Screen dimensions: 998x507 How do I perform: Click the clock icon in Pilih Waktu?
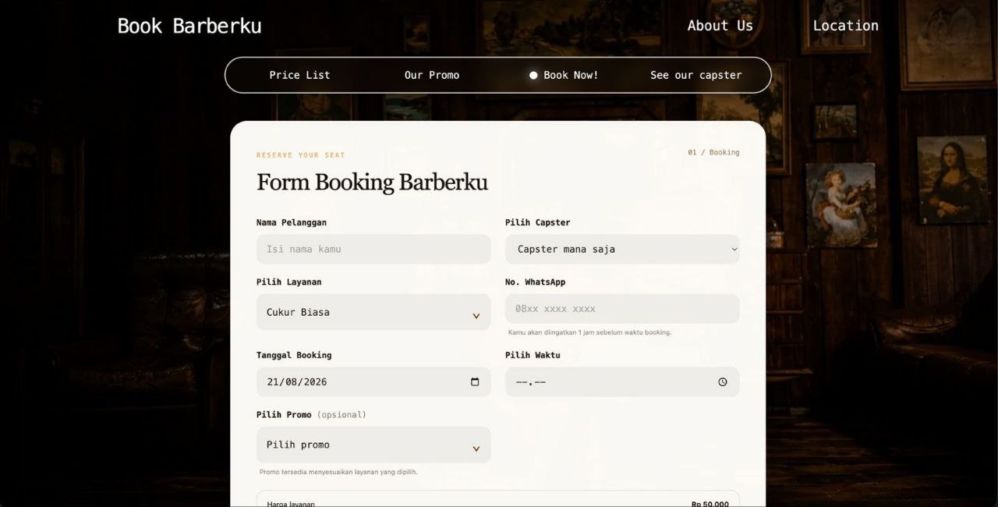(x=723, y=381)
